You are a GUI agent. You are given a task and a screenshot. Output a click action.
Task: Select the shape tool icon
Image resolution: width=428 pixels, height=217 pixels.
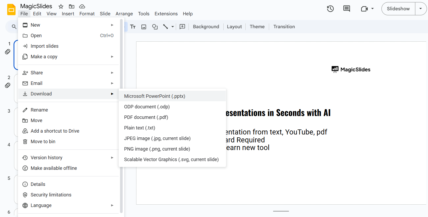pos(155,27)
